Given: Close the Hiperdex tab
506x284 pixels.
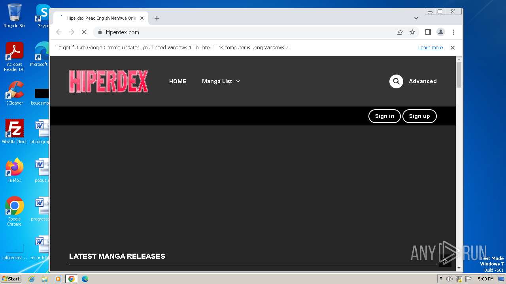Looking at the screenshot, I should 142,18.
